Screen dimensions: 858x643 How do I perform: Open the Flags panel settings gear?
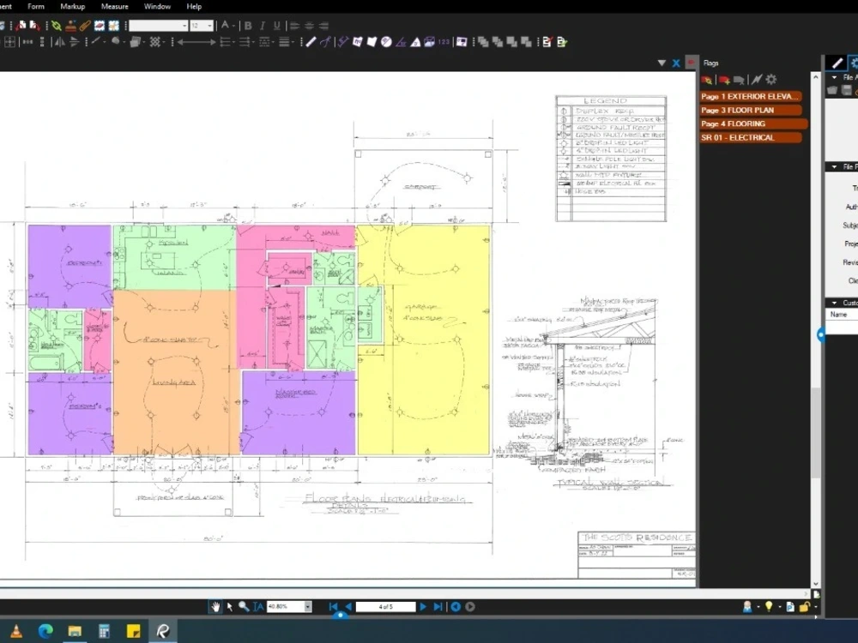(x=770, y=78)
